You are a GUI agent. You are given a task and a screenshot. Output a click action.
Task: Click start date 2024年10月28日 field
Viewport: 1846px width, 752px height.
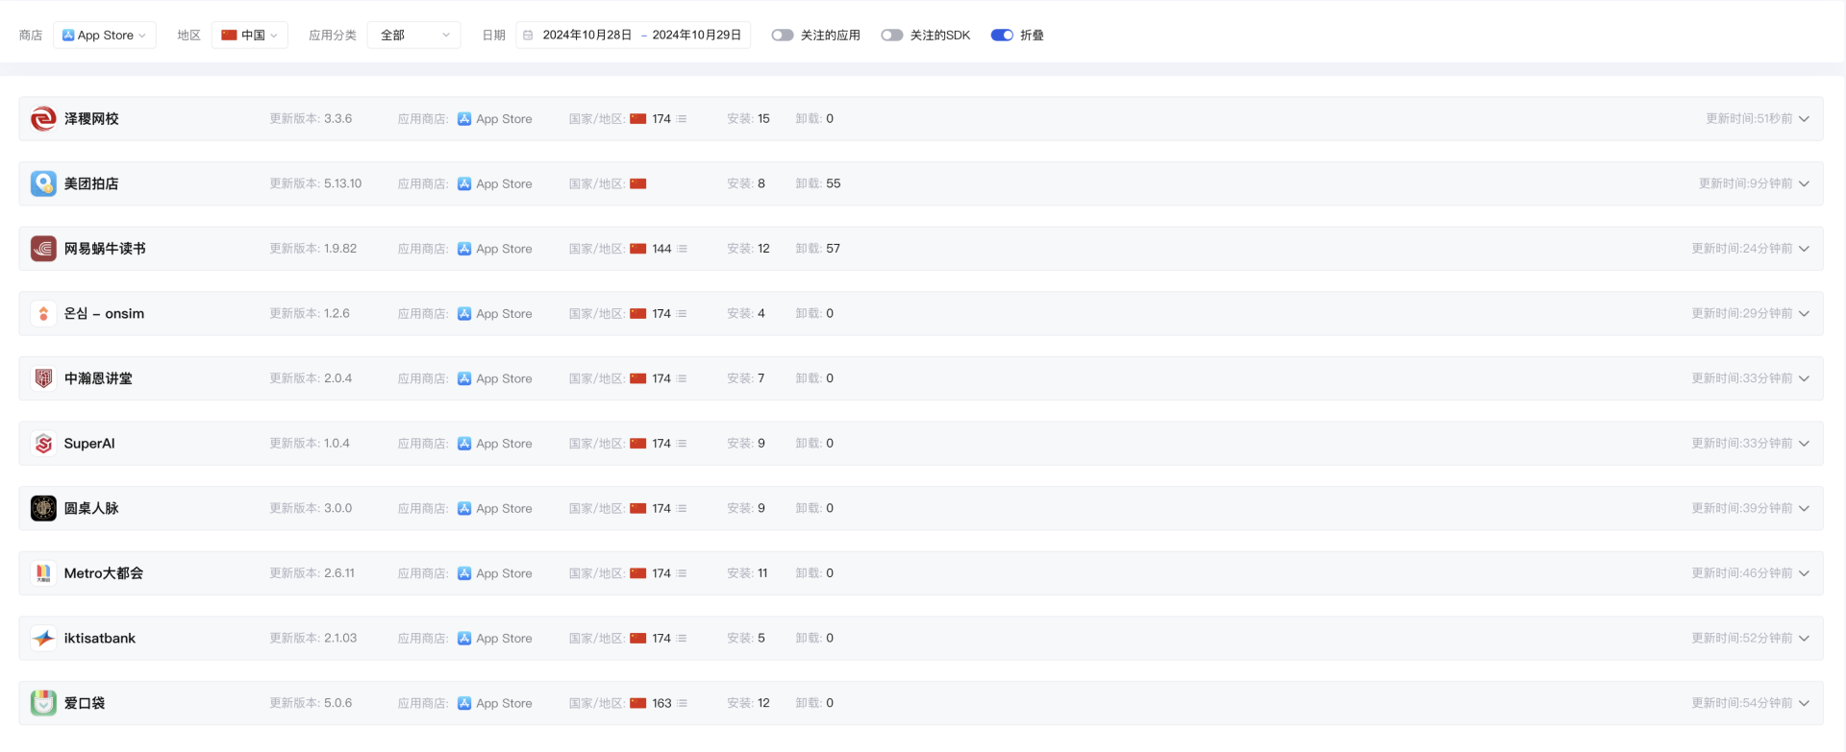click(x=586, y=36)
